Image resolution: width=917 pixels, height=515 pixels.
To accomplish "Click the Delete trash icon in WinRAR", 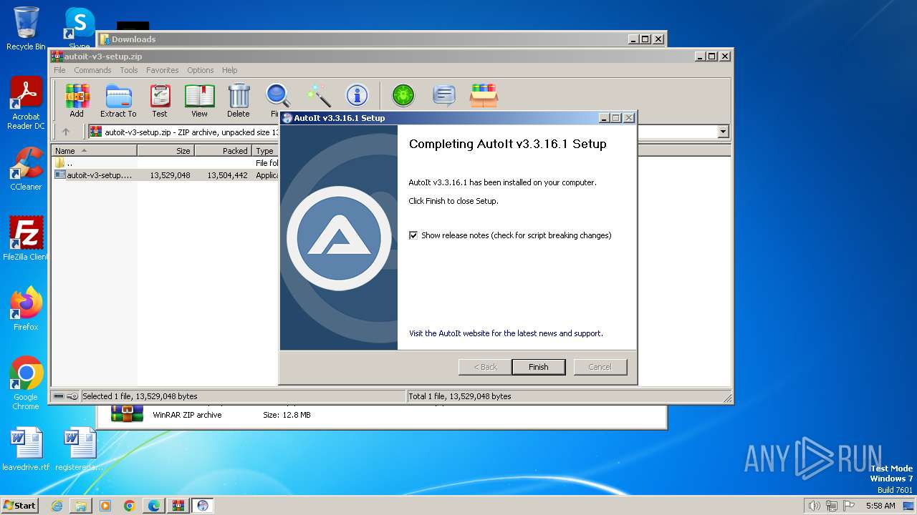I will (x=239, y=100).
